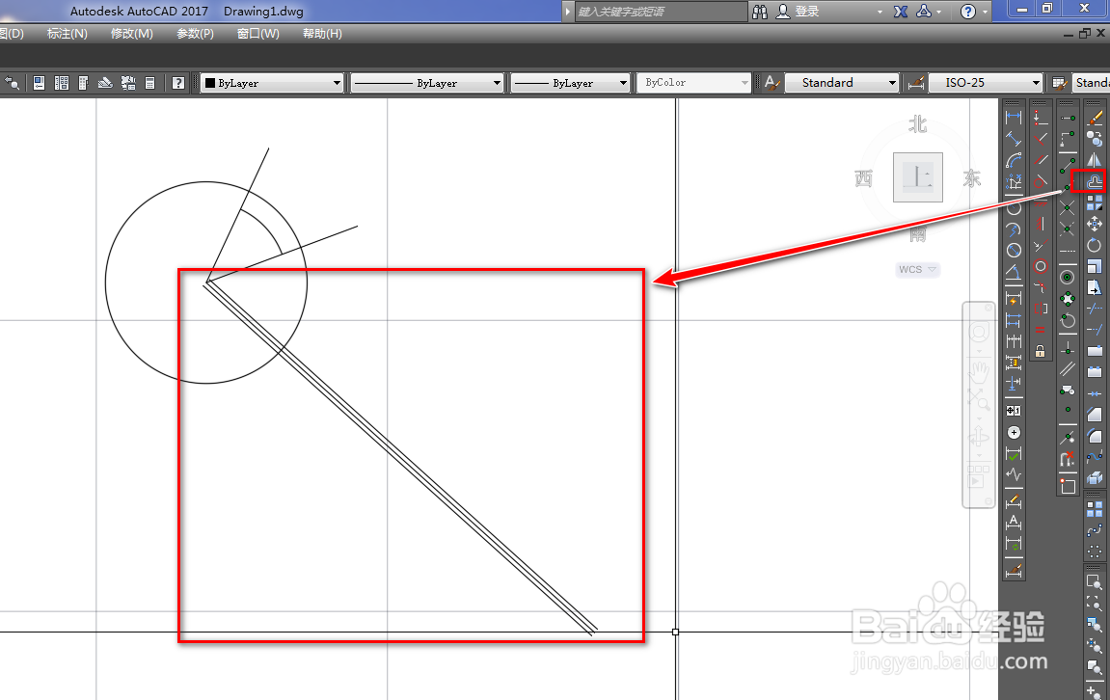Toggle Tangent object snap
Screen dimensions: 1110x700
click(1068, 321)
